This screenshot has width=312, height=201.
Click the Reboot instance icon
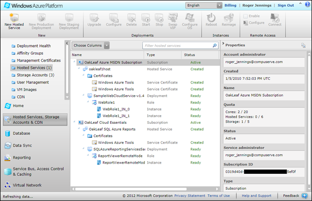click(x=211, y=17)
